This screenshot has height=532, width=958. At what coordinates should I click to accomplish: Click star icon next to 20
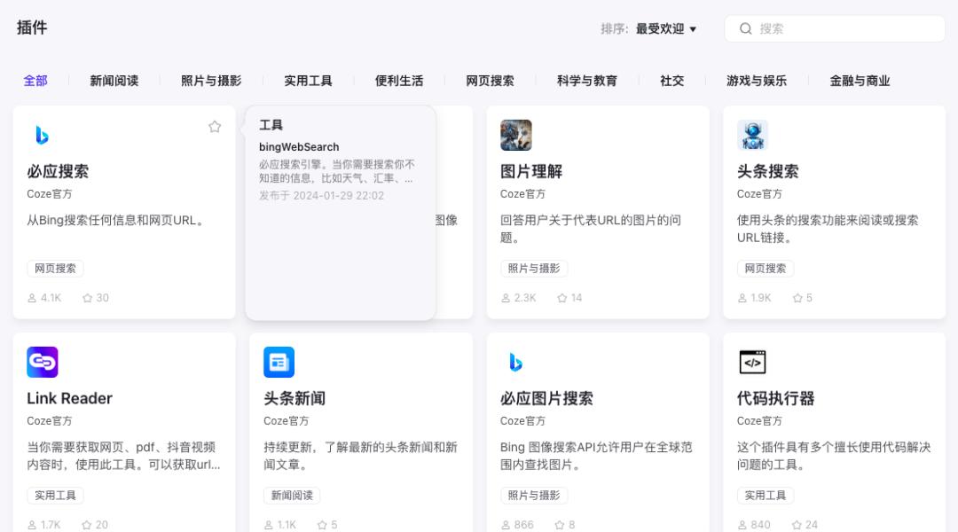click(87, 525)
